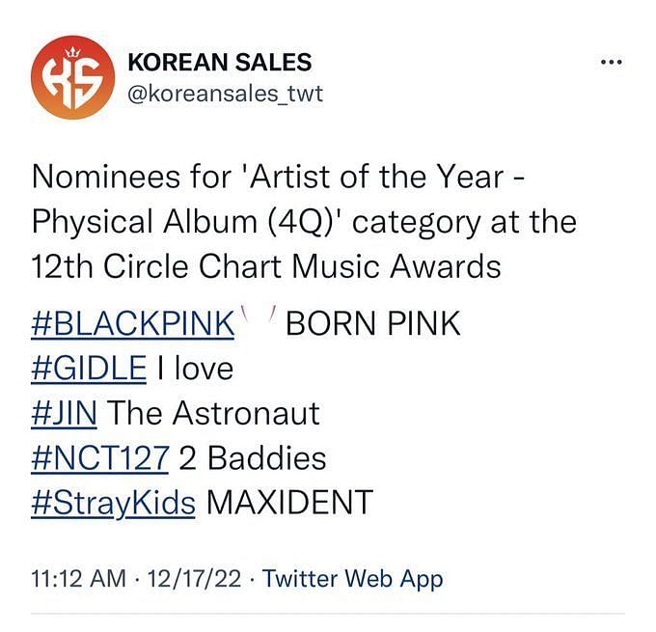Open the Twitter Web App source link

pyautogui.click(x=352, y=579)
